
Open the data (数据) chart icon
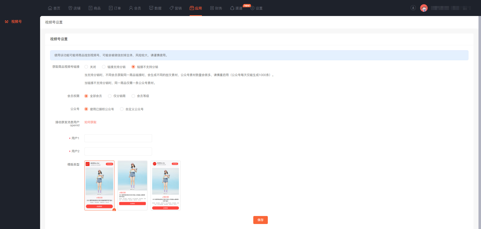tap(151, 8)
